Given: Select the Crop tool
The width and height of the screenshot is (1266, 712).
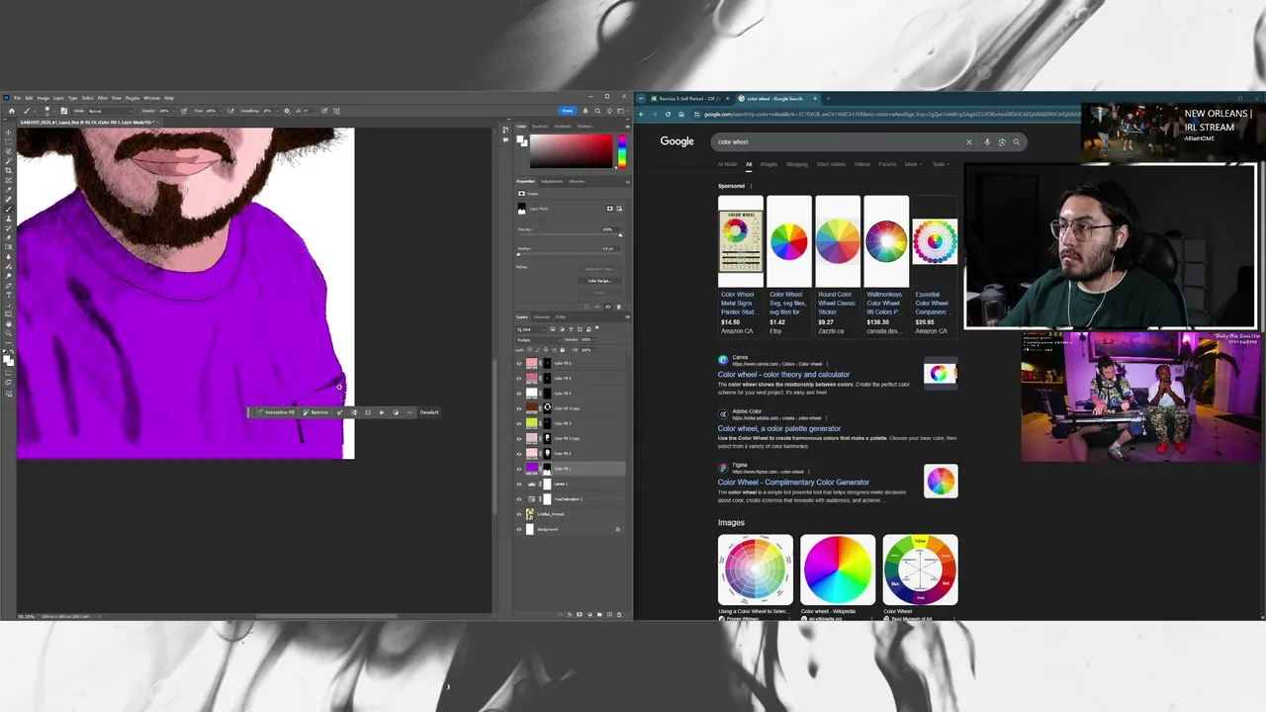Looking at the screenshot, I should click(9, 170).
